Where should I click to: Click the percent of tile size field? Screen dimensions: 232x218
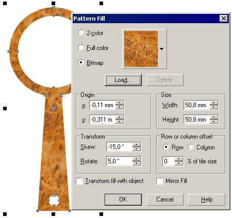tap(169, 161)
